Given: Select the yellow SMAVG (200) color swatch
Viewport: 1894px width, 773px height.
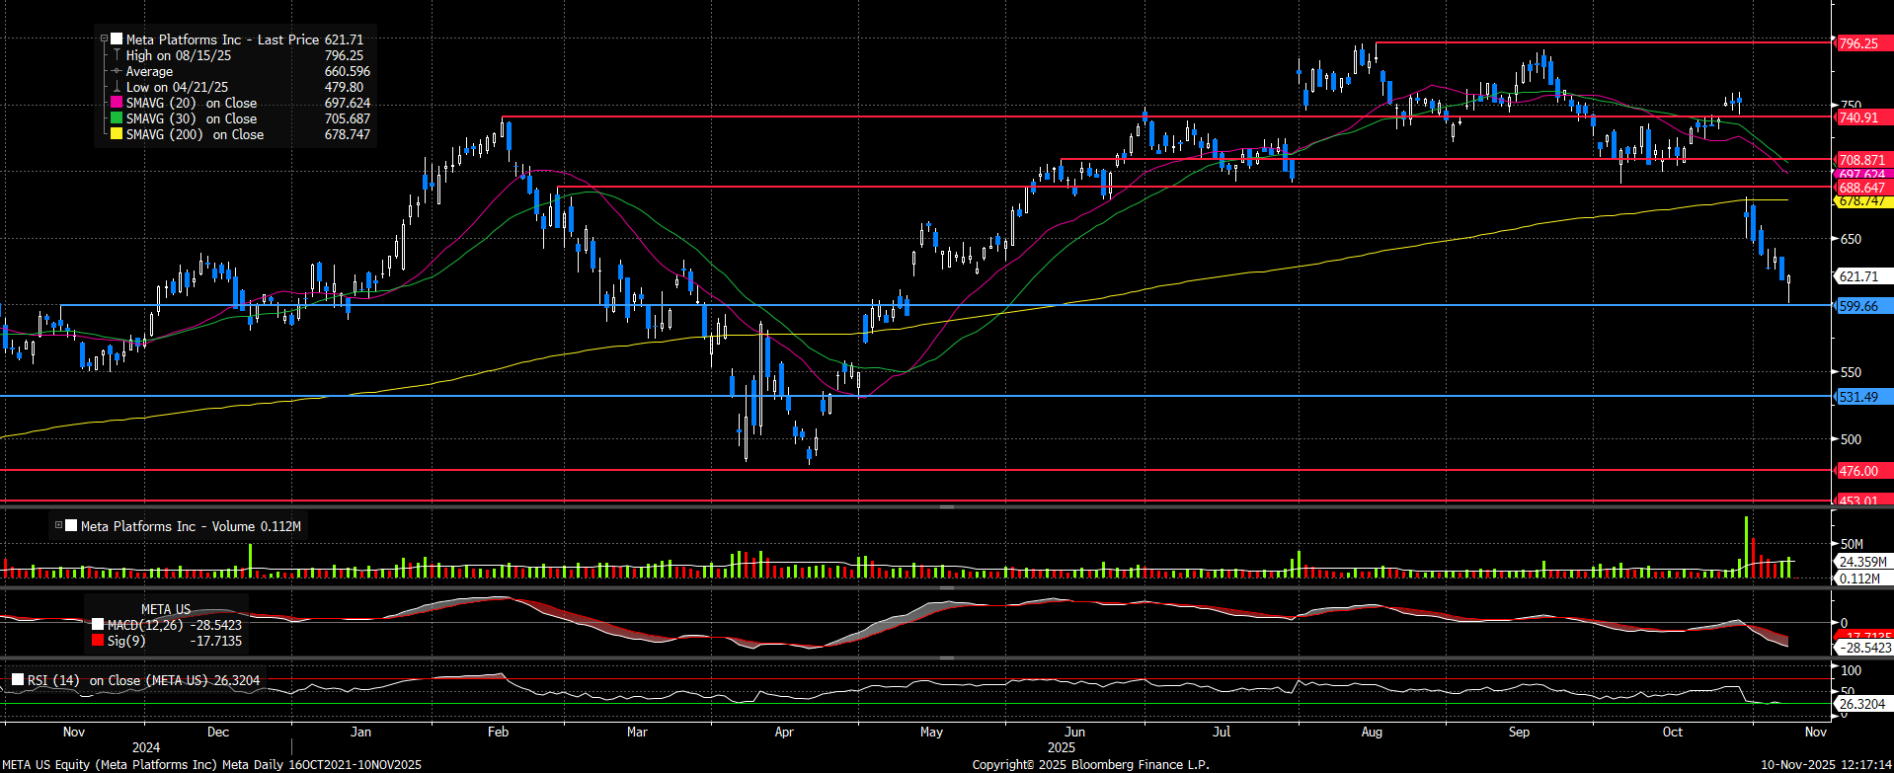Looking at the screenshot, I should point(117,134).
